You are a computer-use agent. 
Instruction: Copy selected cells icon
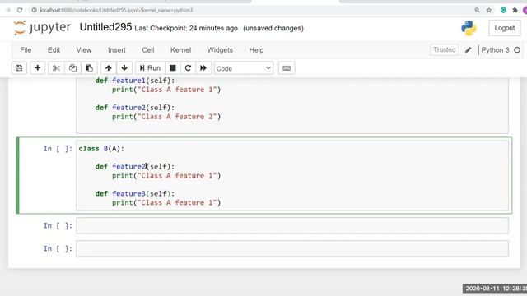point(72,68)
